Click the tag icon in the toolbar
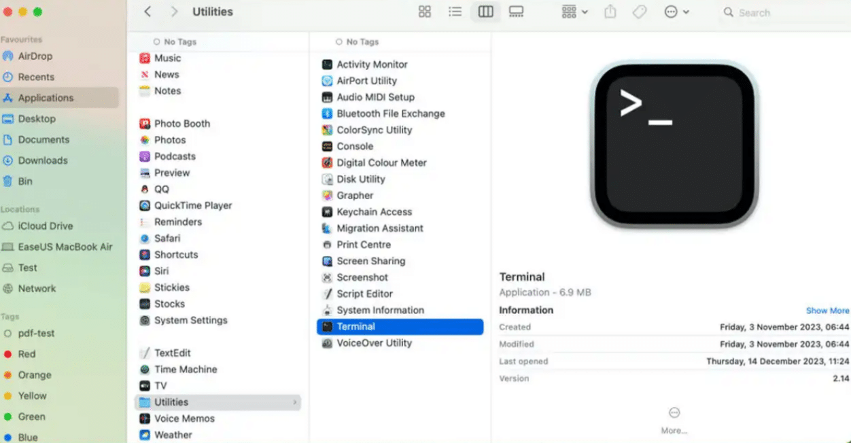The image size is (851, 443). (640, 12)
